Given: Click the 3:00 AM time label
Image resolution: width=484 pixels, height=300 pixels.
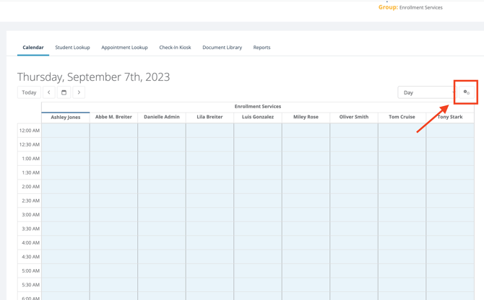Looking at the screenshot, I should [x=30, y=215].
